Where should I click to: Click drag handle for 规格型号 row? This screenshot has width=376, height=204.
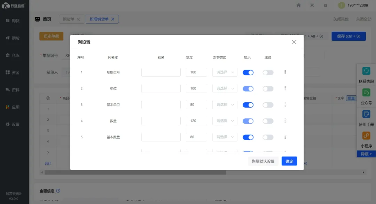tap(285, 72)
